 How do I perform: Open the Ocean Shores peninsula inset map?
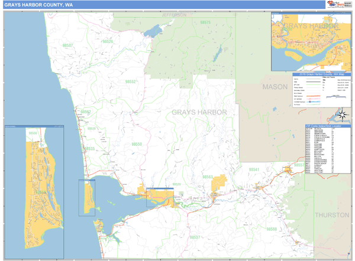[x=34, y=192]
